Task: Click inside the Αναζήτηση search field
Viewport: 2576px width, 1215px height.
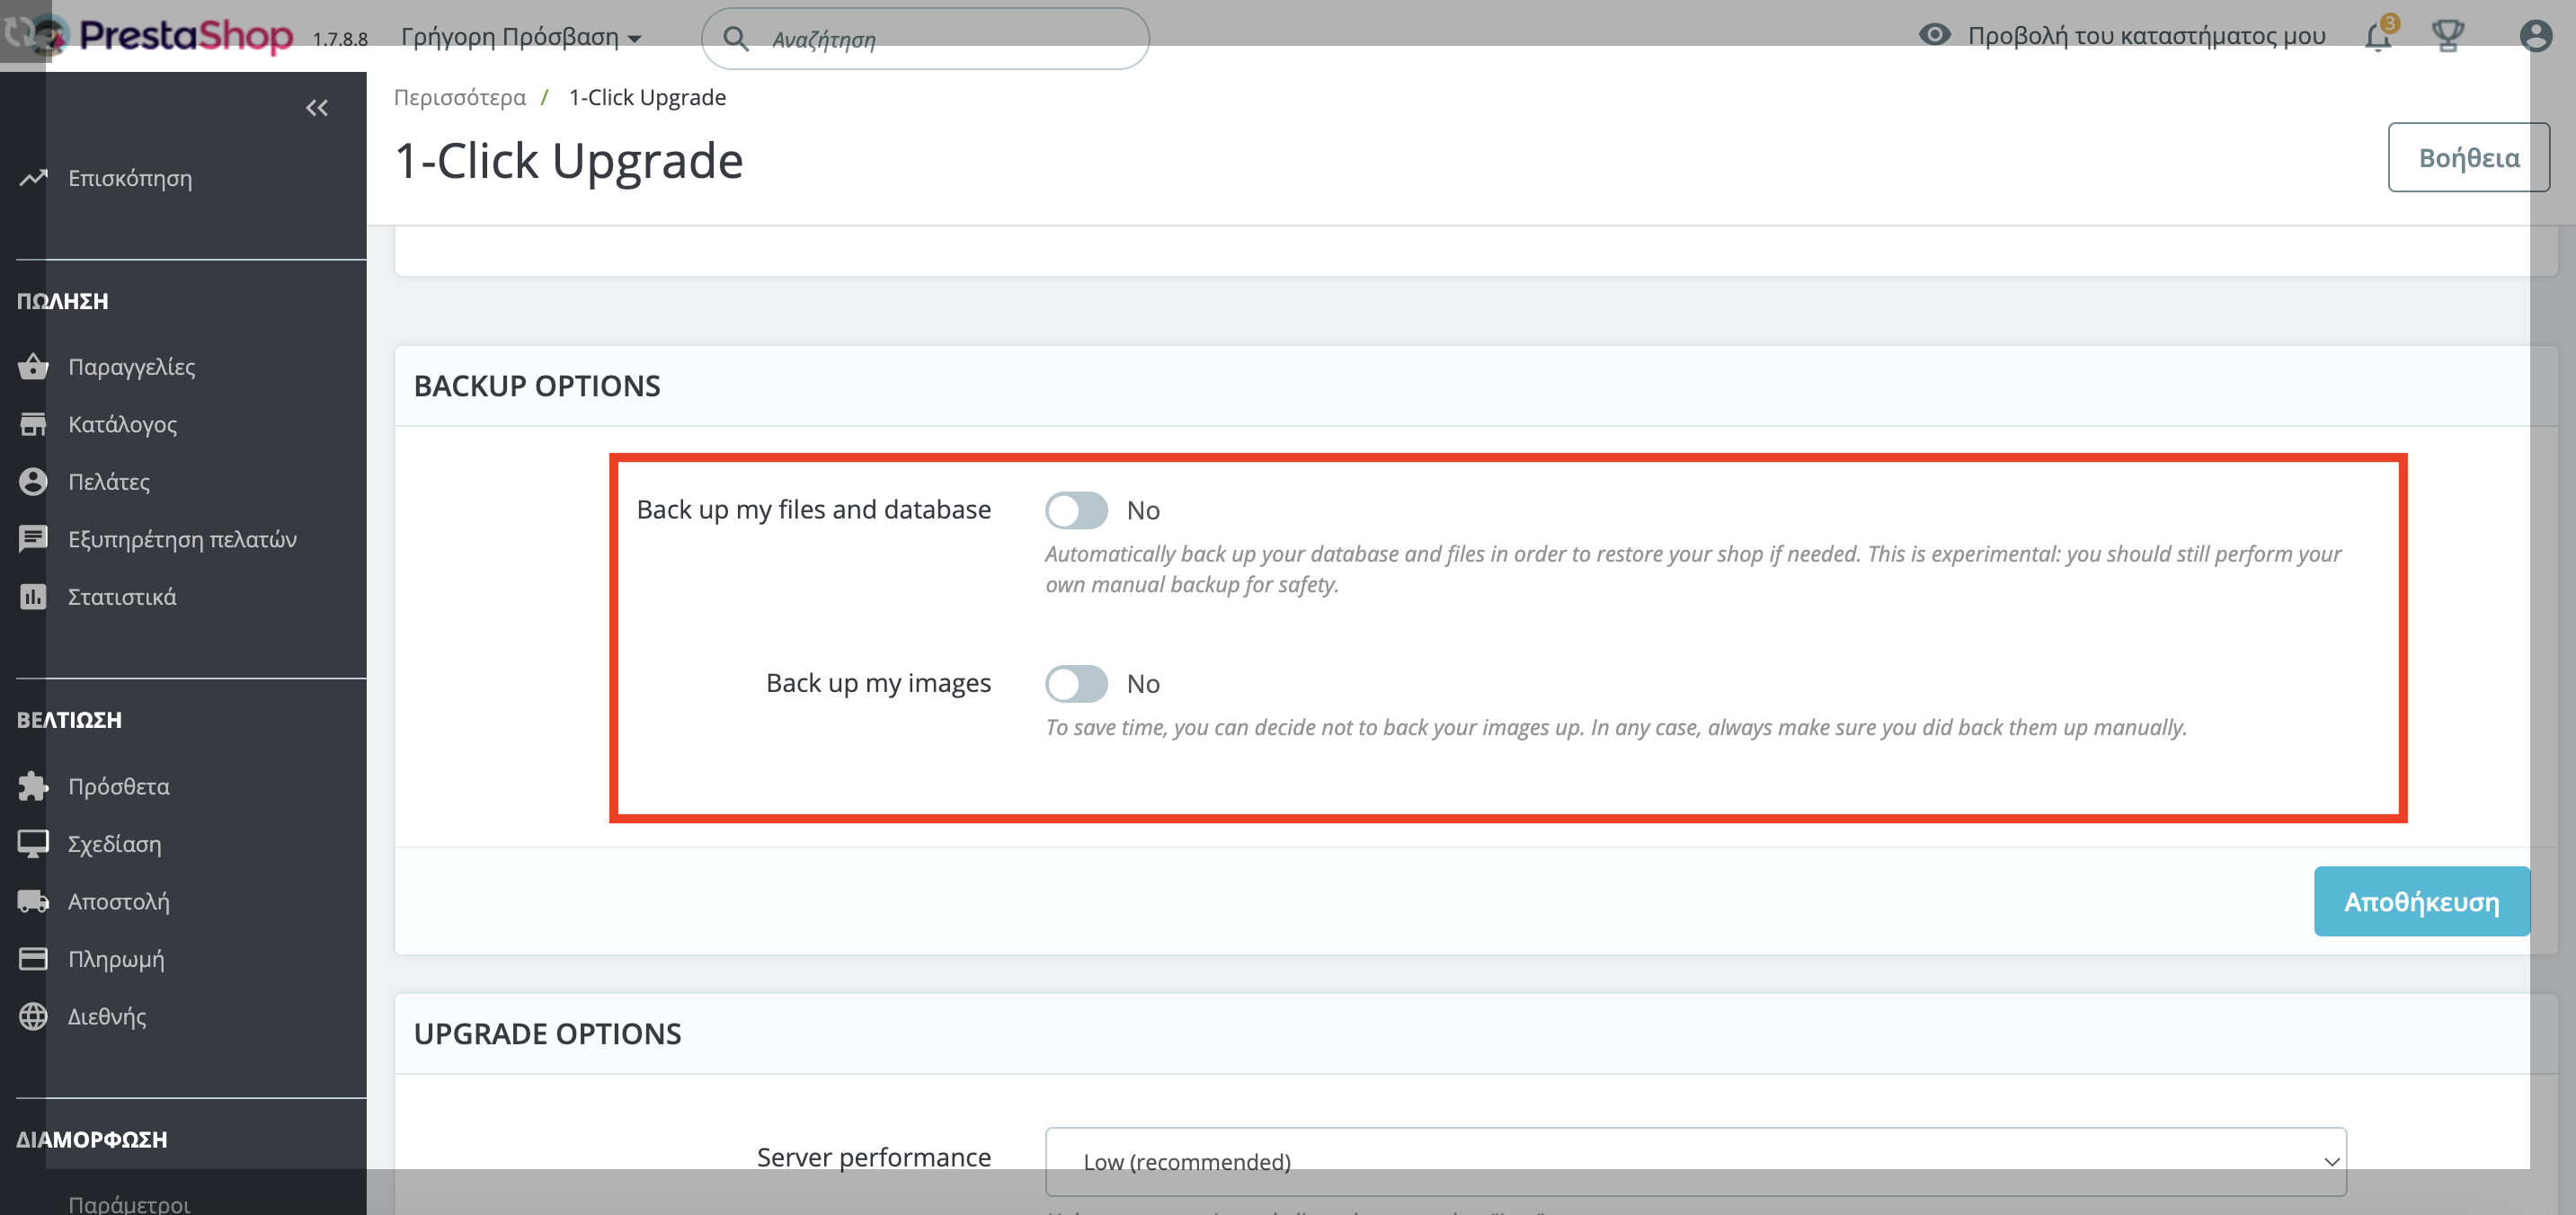Action: pos(925,38)
